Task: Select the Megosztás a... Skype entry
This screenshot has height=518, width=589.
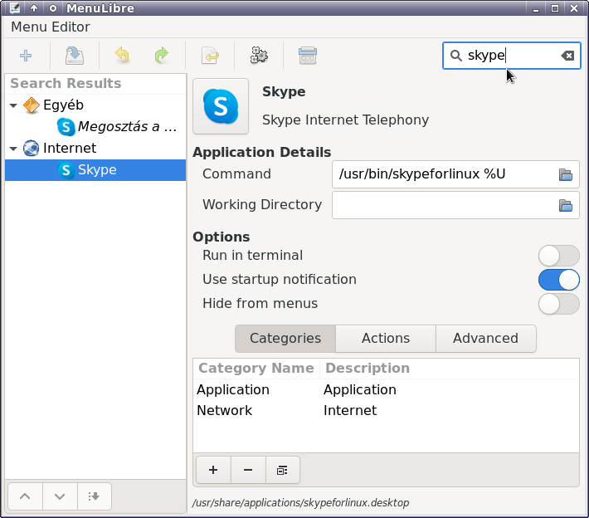Action: tap(95, 127)
